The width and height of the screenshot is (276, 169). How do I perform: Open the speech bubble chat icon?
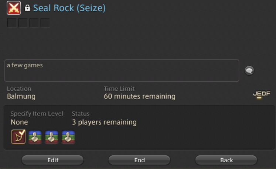(249, 71)
